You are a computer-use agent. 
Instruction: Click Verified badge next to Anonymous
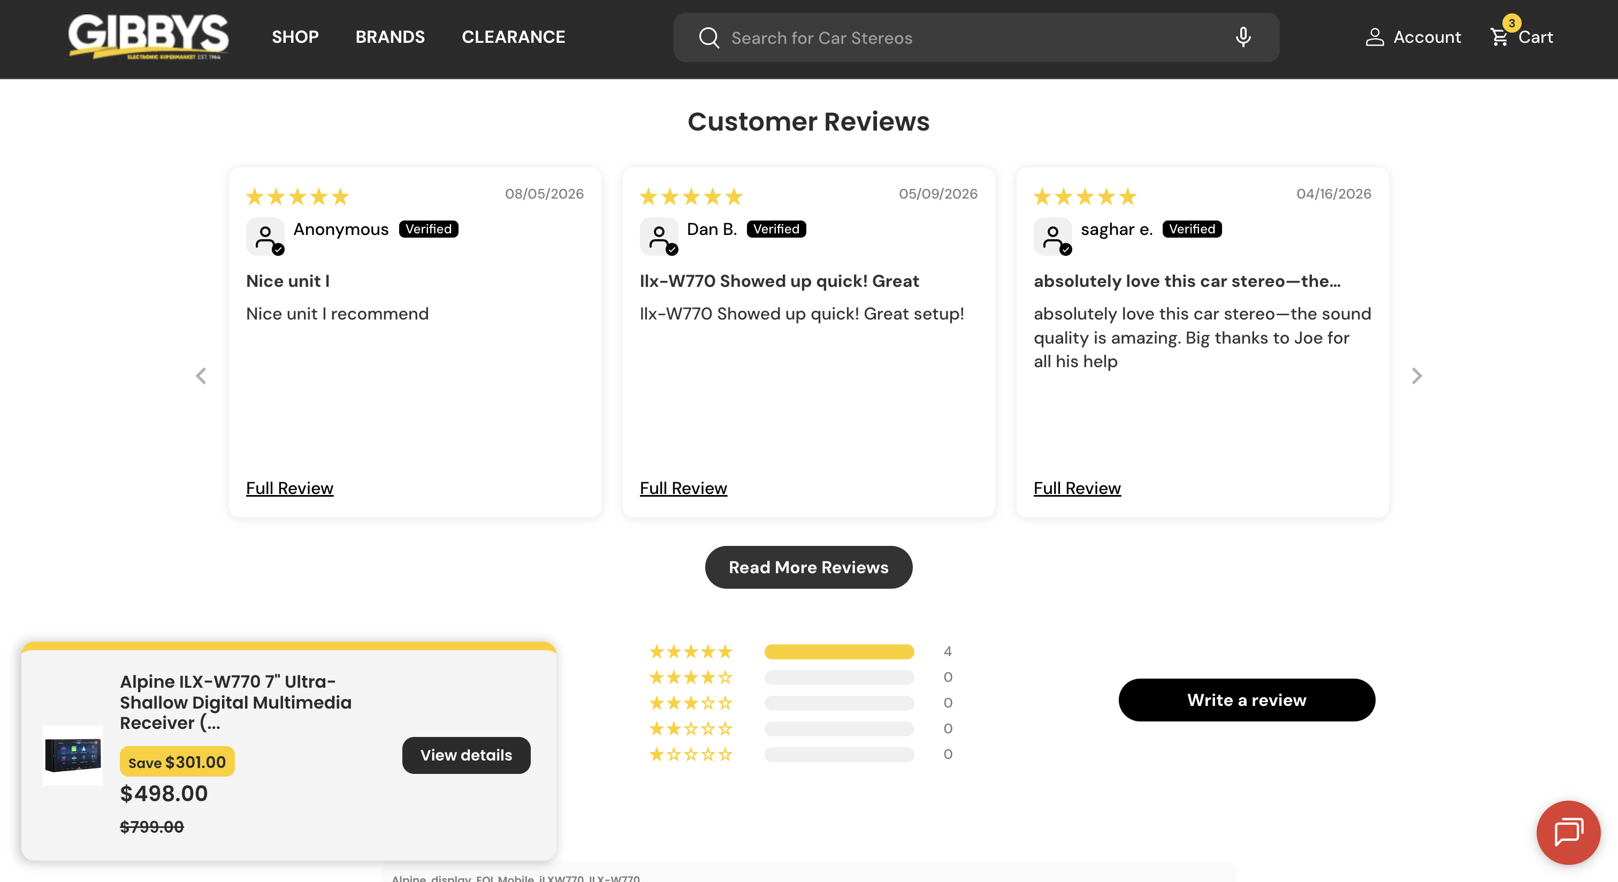click(x=429, y=229)
